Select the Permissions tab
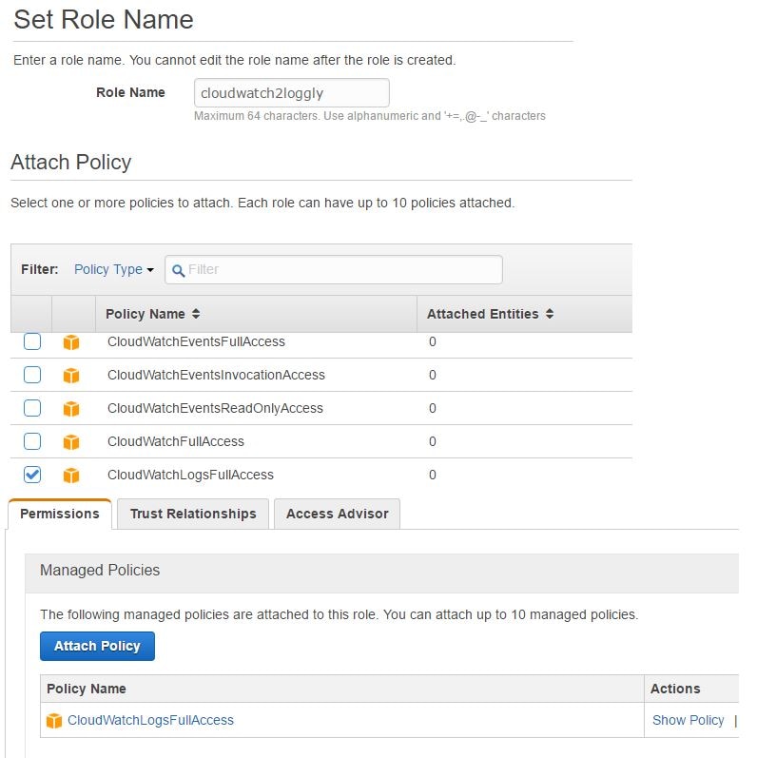 tap(60, 514)
